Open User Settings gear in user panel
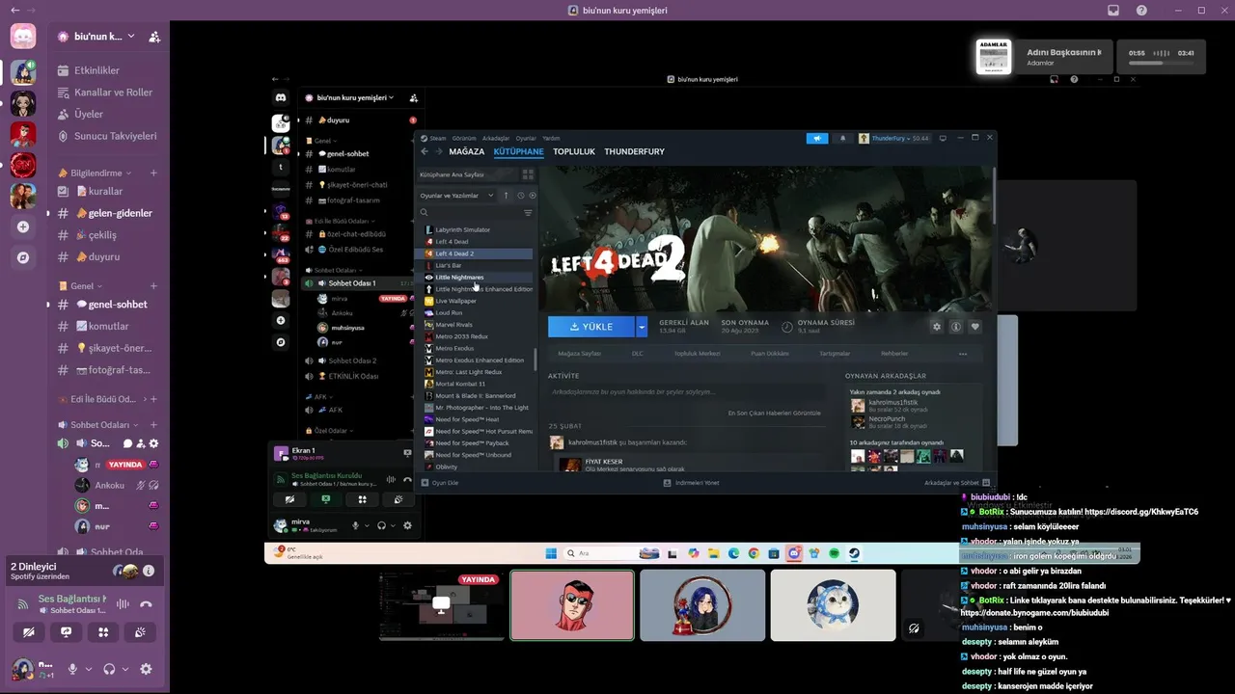The height and width of the screenshot is (694, 1235). tap(146, 669)
